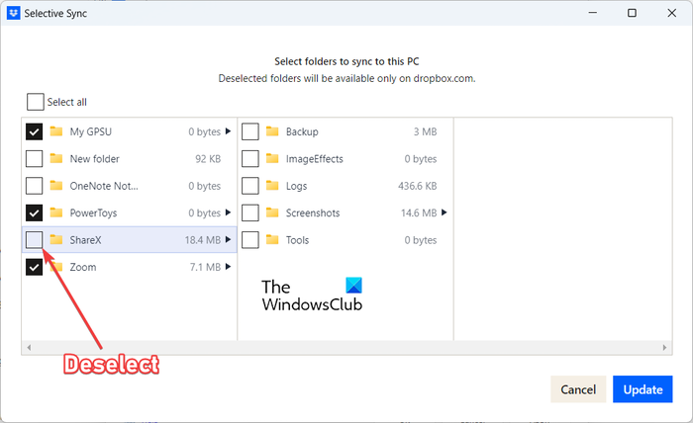
Task: Expand the ShareX folder arrow
Action: pyautogui.click(x=228, y=239)
